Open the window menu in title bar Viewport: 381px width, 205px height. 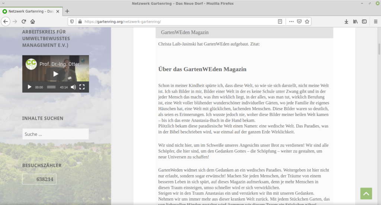pyautogui.click(x=3, y=3)
